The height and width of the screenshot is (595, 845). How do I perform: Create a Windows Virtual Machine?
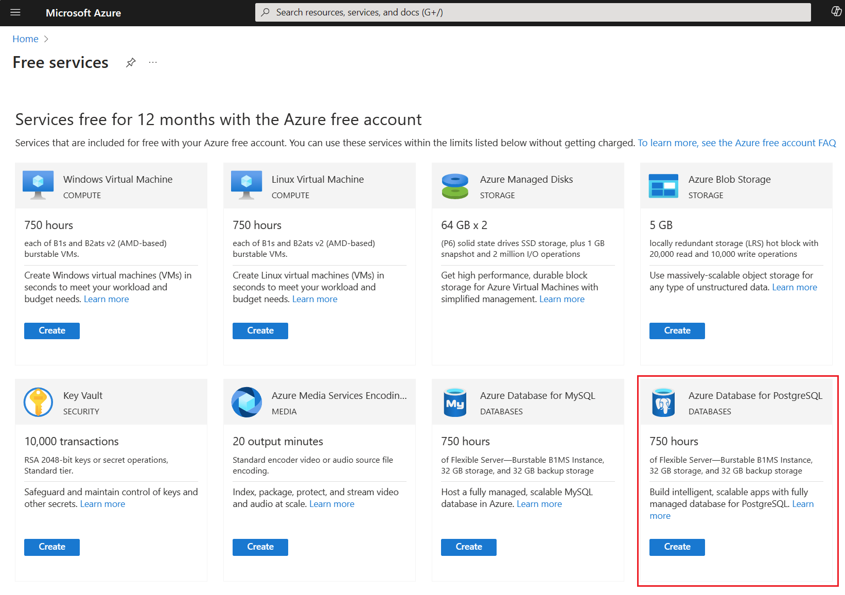coord(52,330)
